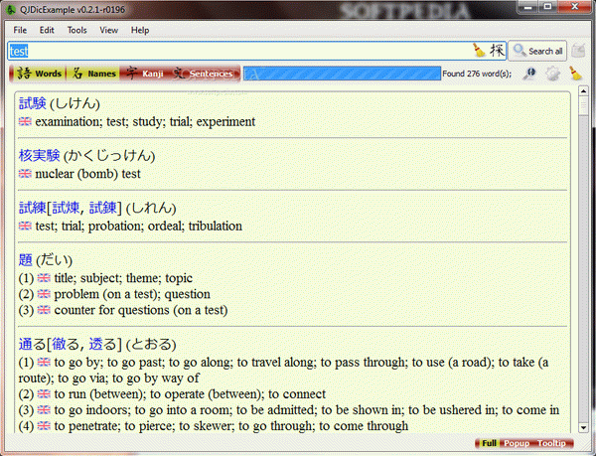Click the Search all button

(537, 51)
